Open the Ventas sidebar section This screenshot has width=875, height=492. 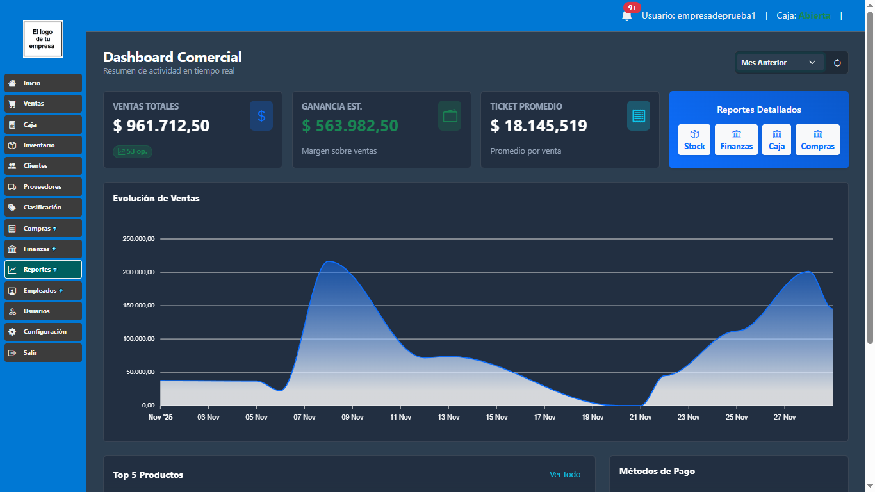point(43,104)
